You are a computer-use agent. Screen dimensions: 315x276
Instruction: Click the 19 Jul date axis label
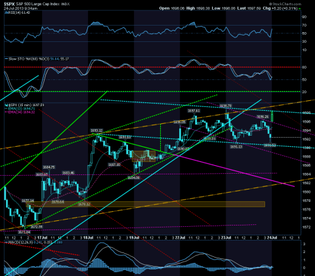point(135,238)
